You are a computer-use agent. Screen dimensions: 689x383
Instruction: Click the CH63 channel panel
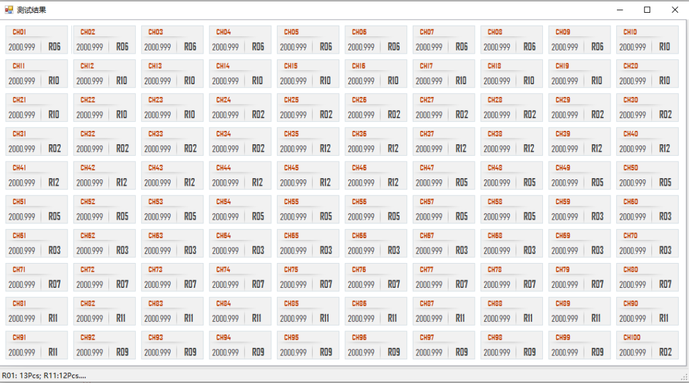[x=172, y=243]
